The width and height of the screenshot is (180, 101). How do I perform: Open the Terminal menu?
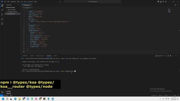(x=30, y=2)
